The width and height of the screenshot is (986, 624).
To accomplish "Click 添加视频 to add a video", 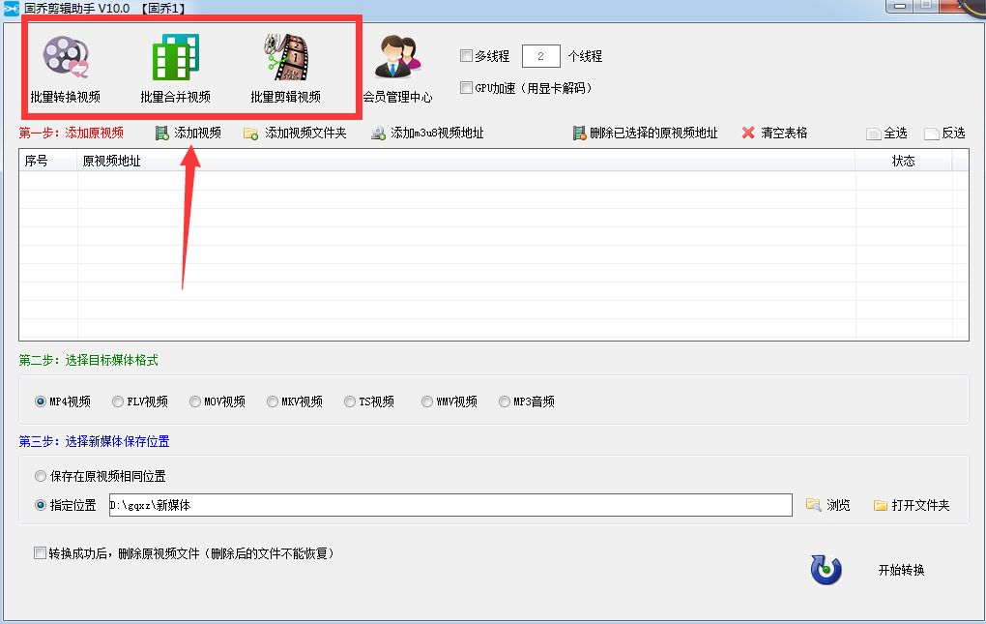I will 188,133.
